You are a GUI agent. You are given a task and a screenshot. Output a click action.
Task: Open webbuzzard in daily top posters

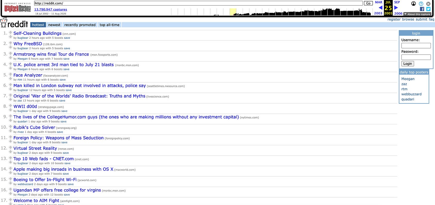411,94
